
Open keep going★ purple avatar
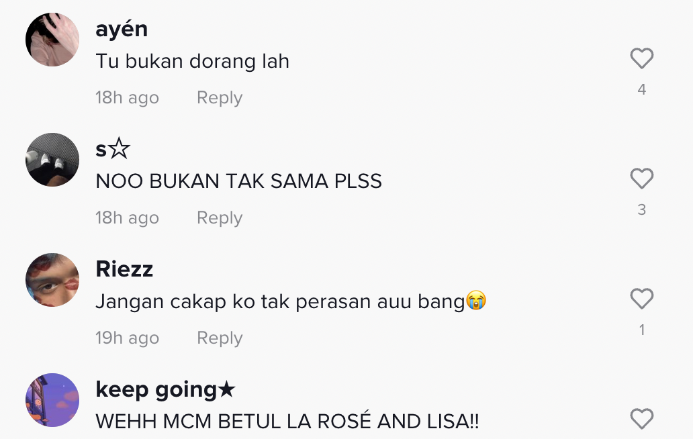click(52, 400)
